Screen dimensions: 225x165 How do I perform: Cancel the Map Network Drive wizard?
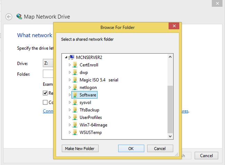click(x=206, y=156)
